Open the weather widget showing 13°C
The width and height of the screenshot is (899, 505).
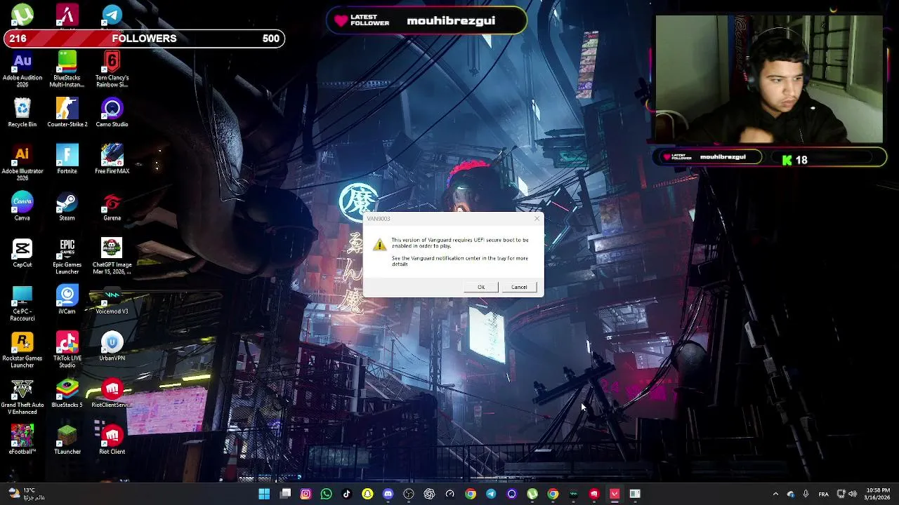click(x=27, y=494)
